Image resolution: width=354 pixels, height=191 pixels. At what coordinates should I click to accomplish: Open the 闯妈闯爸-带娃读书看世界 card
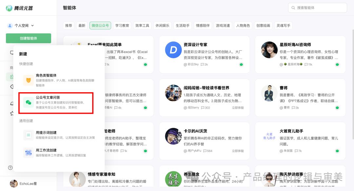[204, 97]
